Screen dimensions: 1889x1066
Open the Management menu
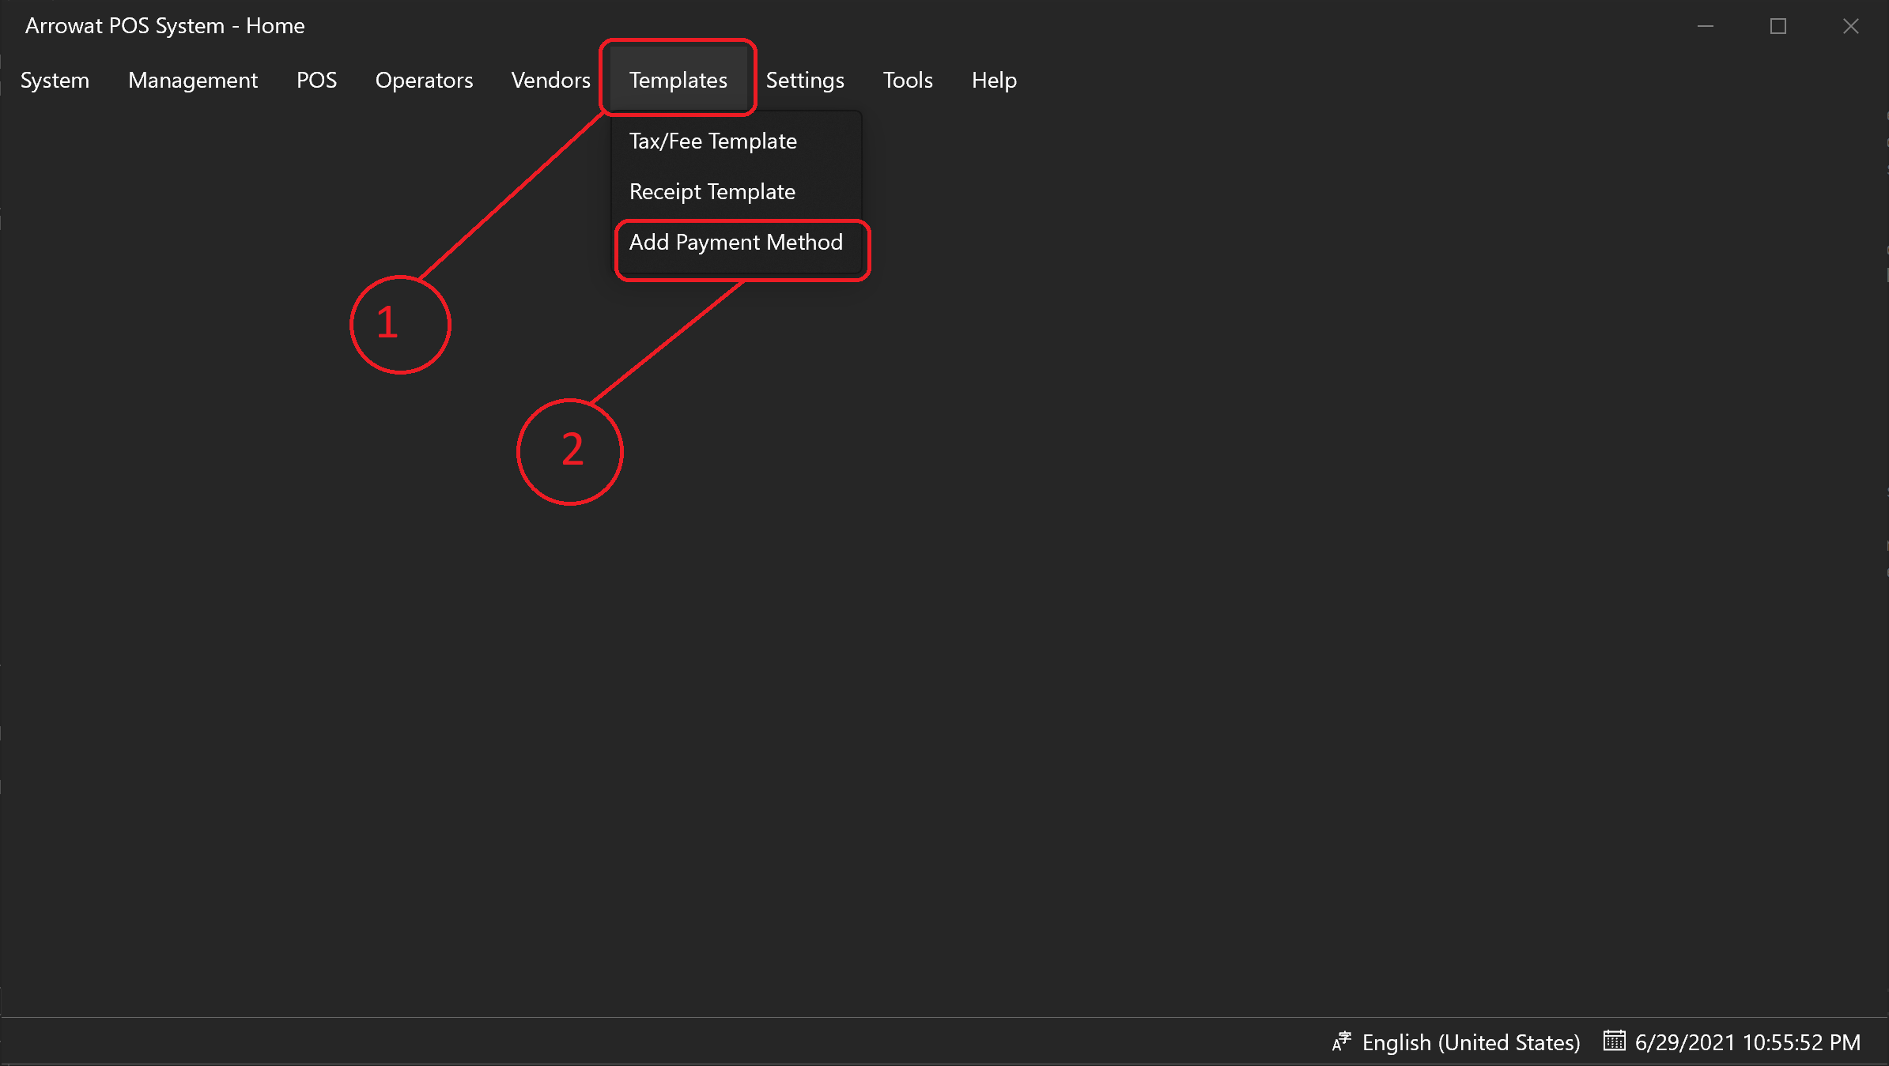[x=193, y=80]
